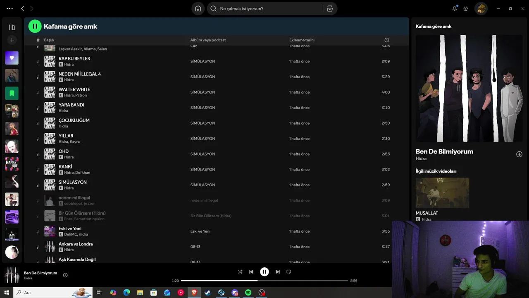
Task: Open the Home page icon
Action: click(198, 9)
